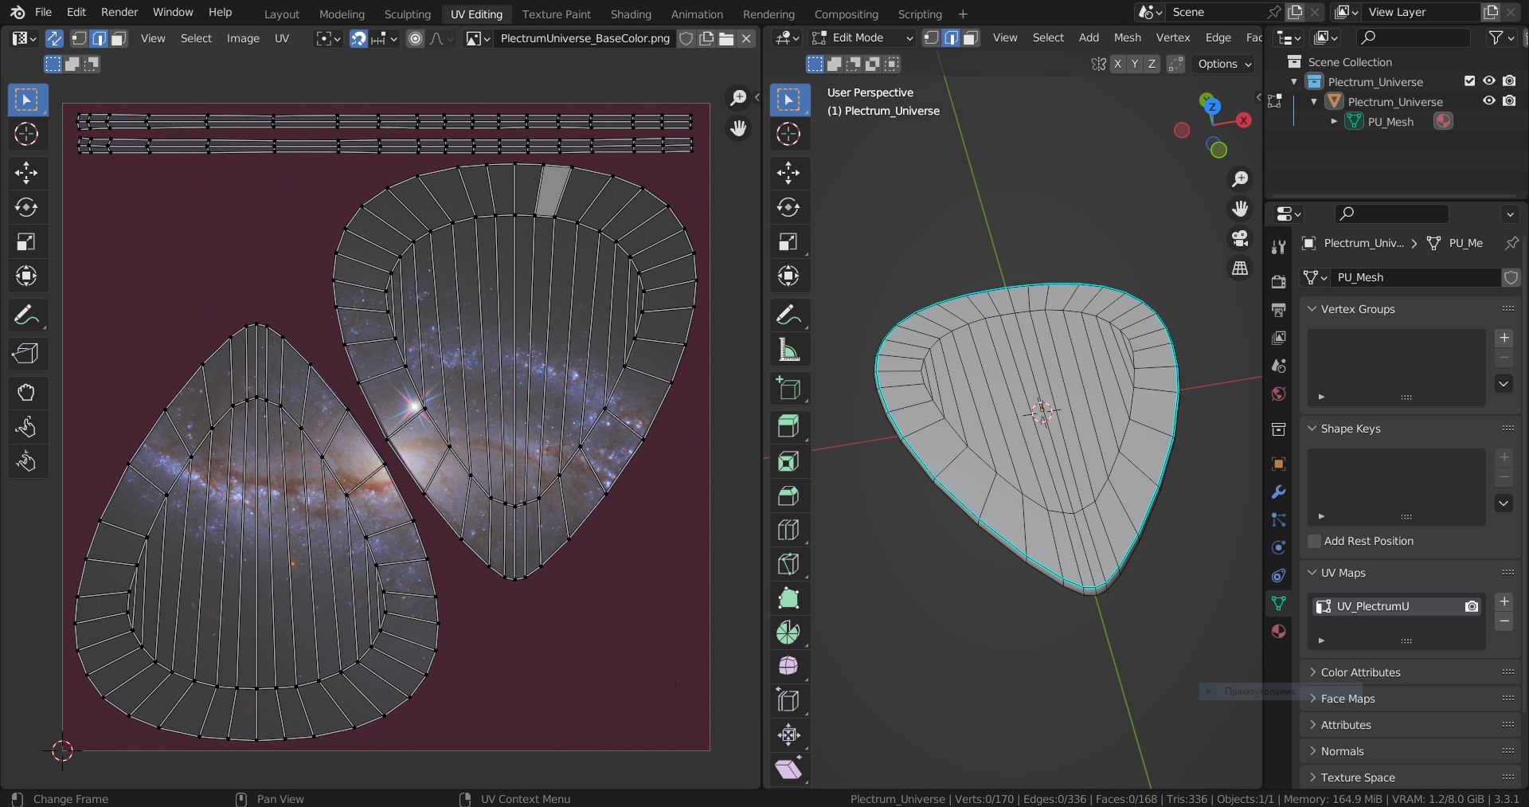The height and width of the screenshot is (807, 1529).
Task: Toggle UV_PlectrumU active render camera icon
Action: (1472, 606)
